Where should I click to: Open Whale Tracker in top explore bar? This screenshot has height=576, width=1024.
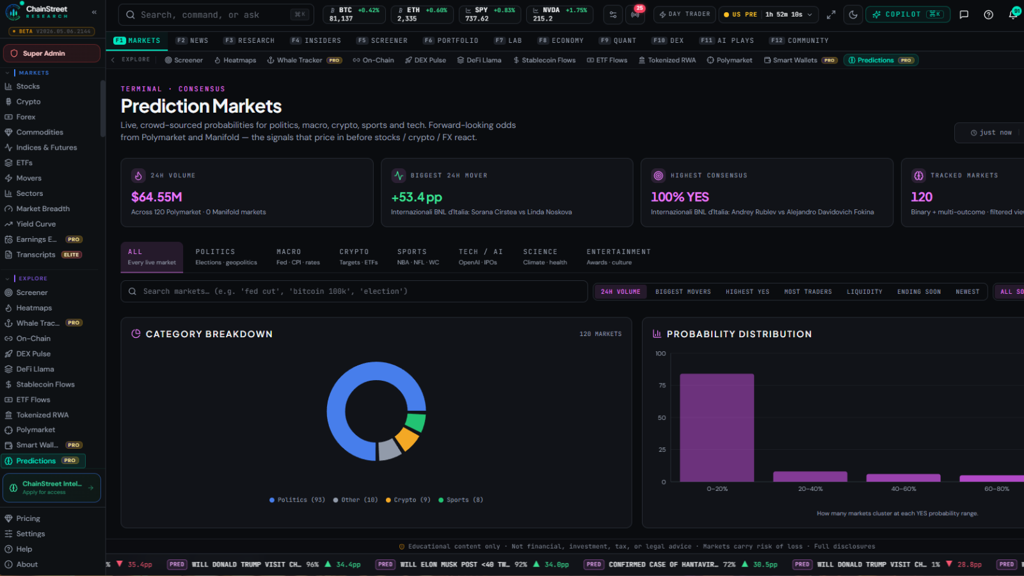click(304, 60)
